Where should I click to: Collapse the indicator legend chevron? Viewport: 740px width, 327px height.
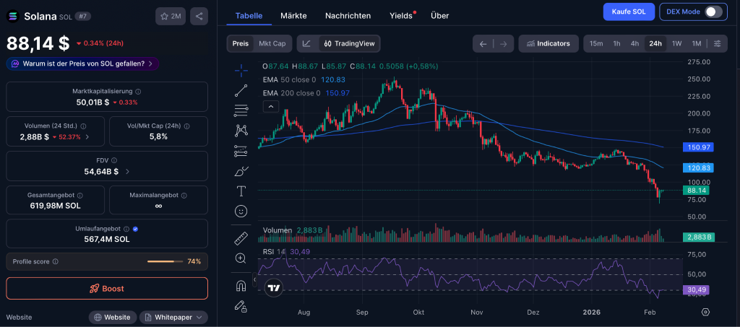pos(272,106)
